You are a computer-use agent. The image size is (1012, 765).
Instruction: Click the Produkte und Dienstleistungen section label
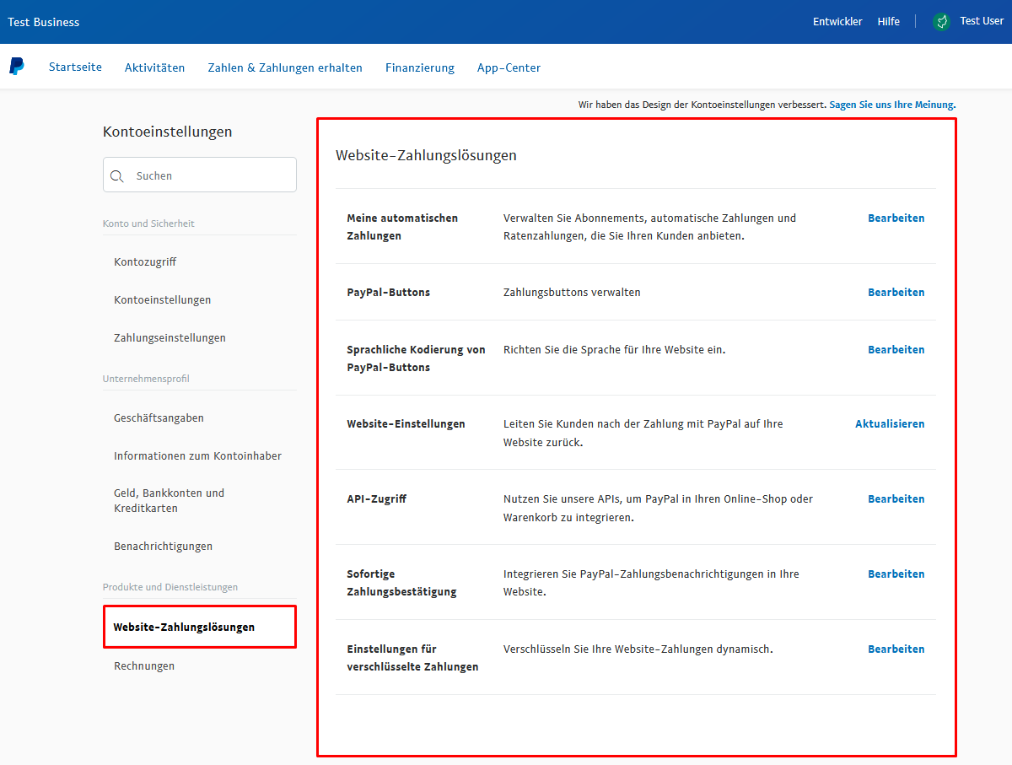[170, 587]
